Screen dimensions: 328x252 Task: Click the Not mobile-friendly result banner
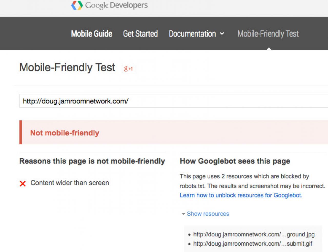[x=173, y=133]
